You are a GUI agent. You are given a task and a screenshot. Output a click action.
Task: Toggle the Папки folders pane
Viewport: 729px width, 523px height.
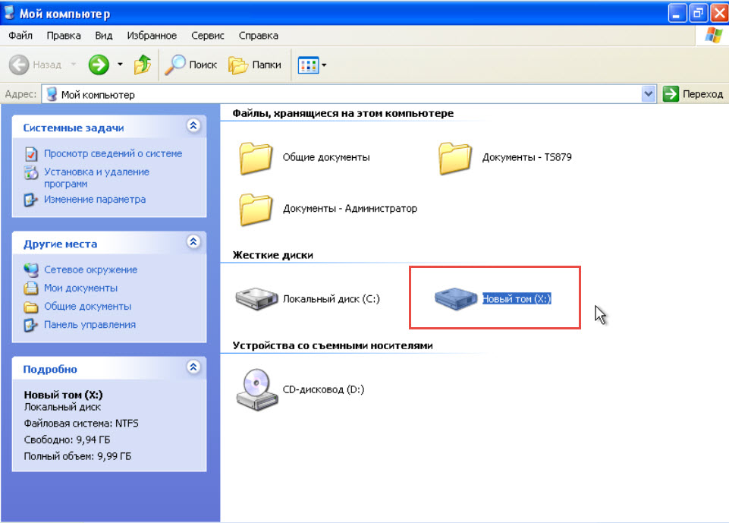255,65
